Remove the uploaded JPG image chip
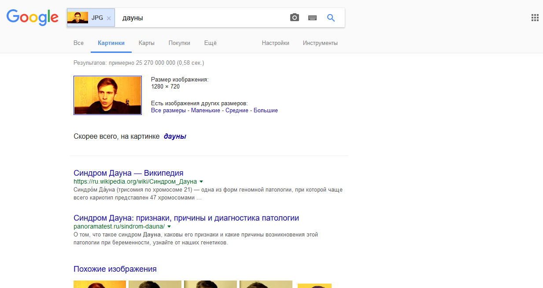Viewport: 543px width, 288px height. pyautogui.click(x=109, y=18)
